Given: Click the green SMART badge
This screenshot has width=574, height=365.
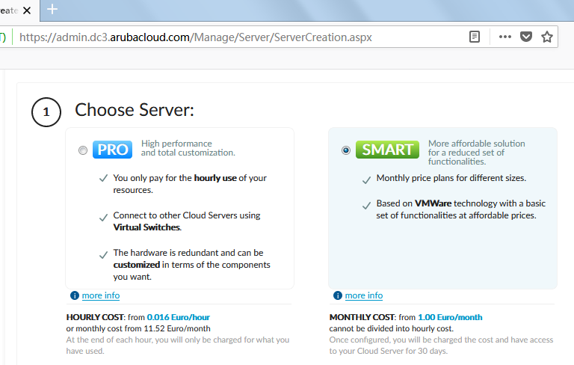Looking at the screenshot, I should 387,150.
